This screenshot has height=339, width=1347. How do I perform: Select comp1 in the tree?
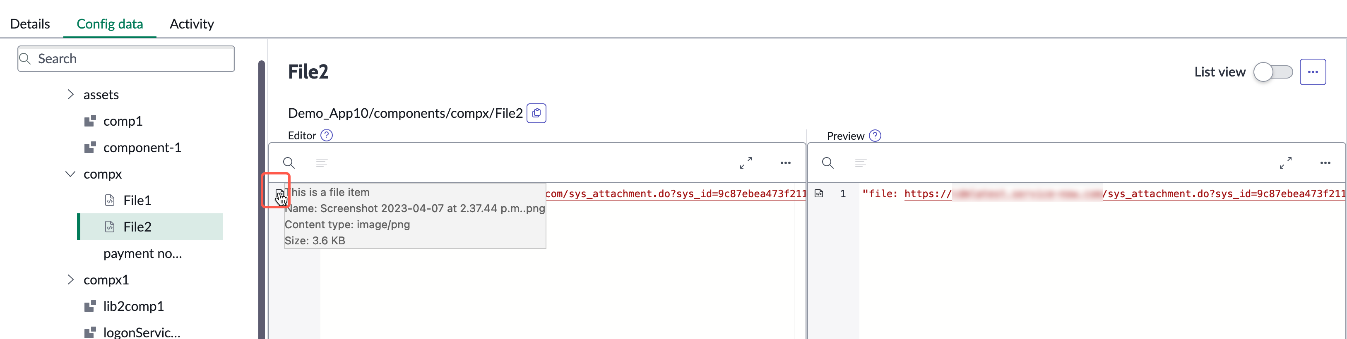pos(123,121)
